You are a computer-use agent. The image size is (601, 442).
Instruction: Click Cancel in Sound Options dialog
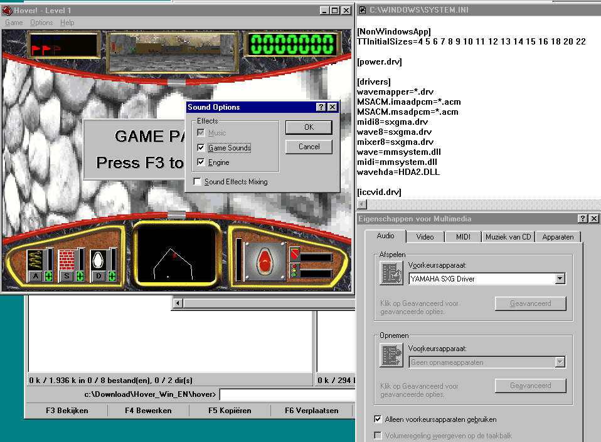[x=309, y=147]
